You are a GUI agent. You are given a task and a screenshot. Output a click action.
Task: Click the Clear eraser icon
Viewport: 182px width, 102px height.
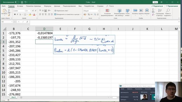(x=153, y=14)
